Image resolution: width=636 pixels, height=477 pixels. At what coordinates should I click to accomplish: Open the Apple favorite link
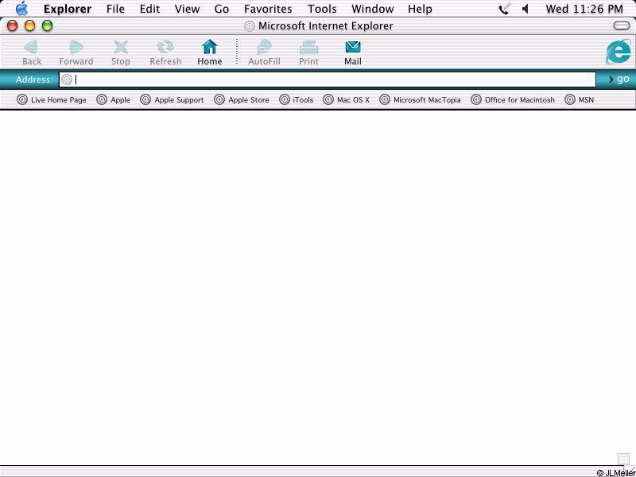113,100
